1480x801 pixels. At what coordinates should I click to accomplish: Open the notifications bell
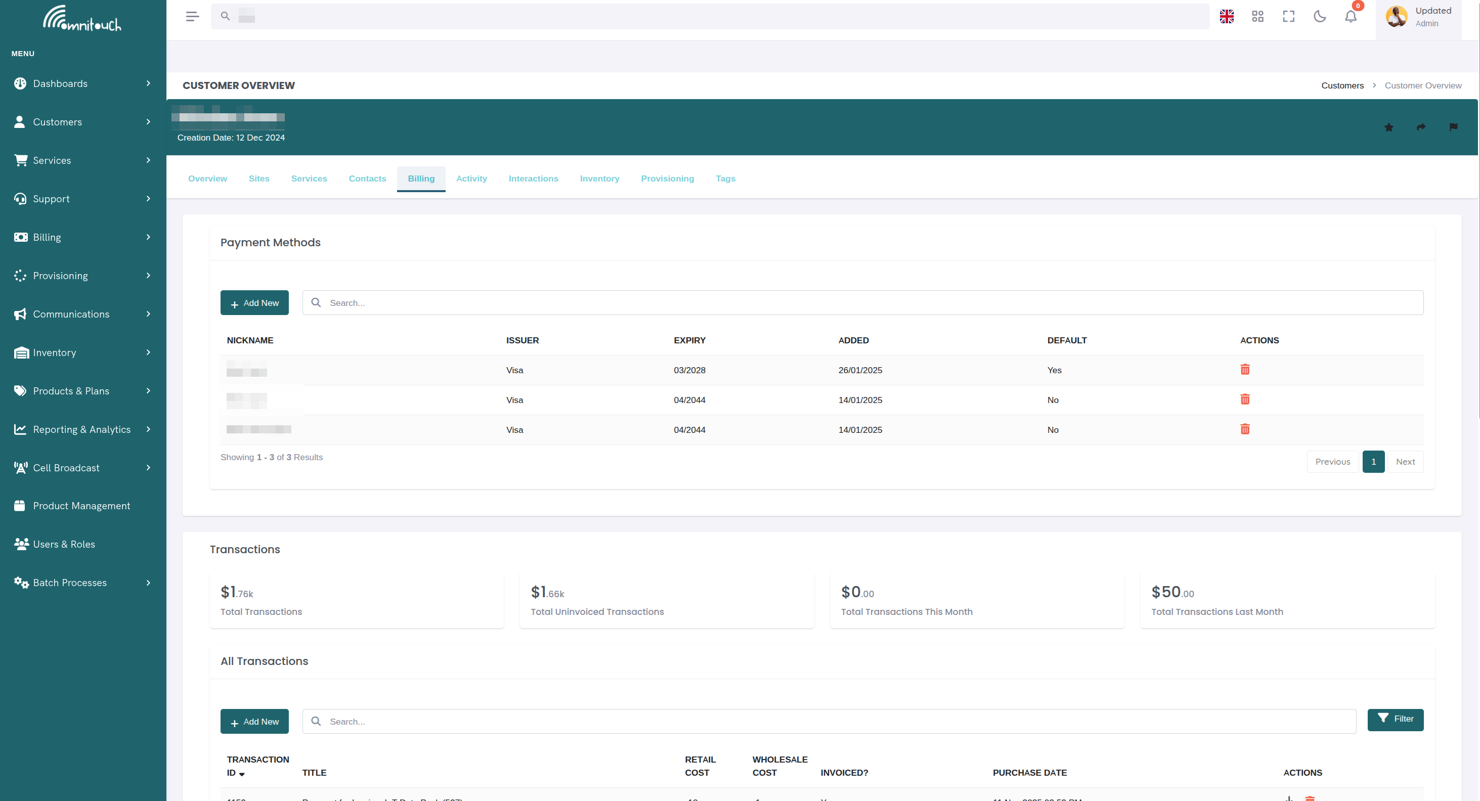1350,17
